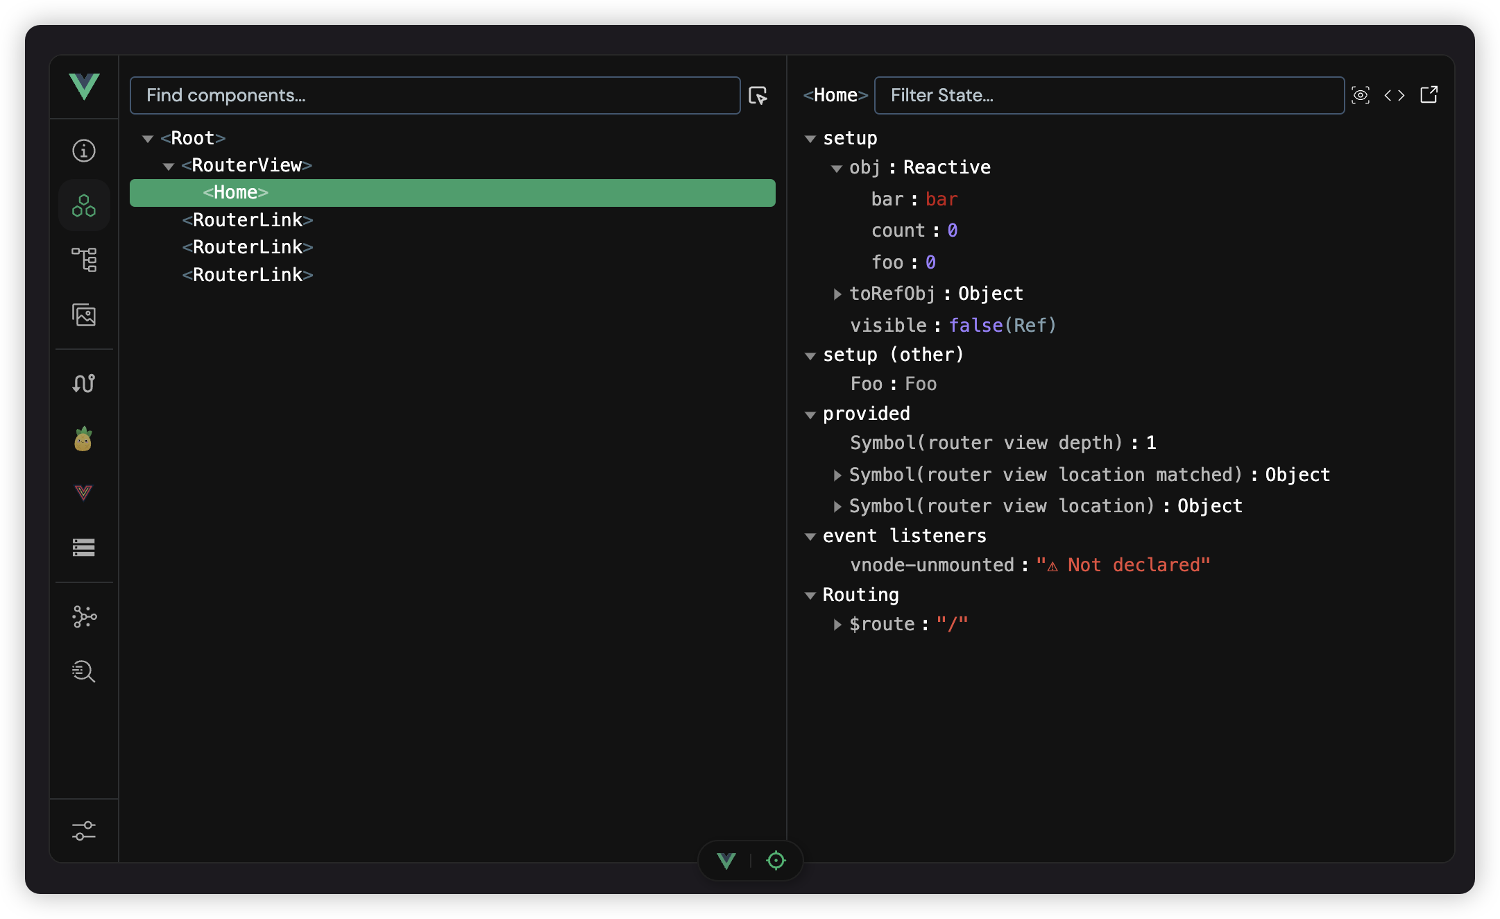The width and height of the screenshot is (1500, 919).
Task: Open the Settings sliders icon at bottom
Action: click(84, 831)
